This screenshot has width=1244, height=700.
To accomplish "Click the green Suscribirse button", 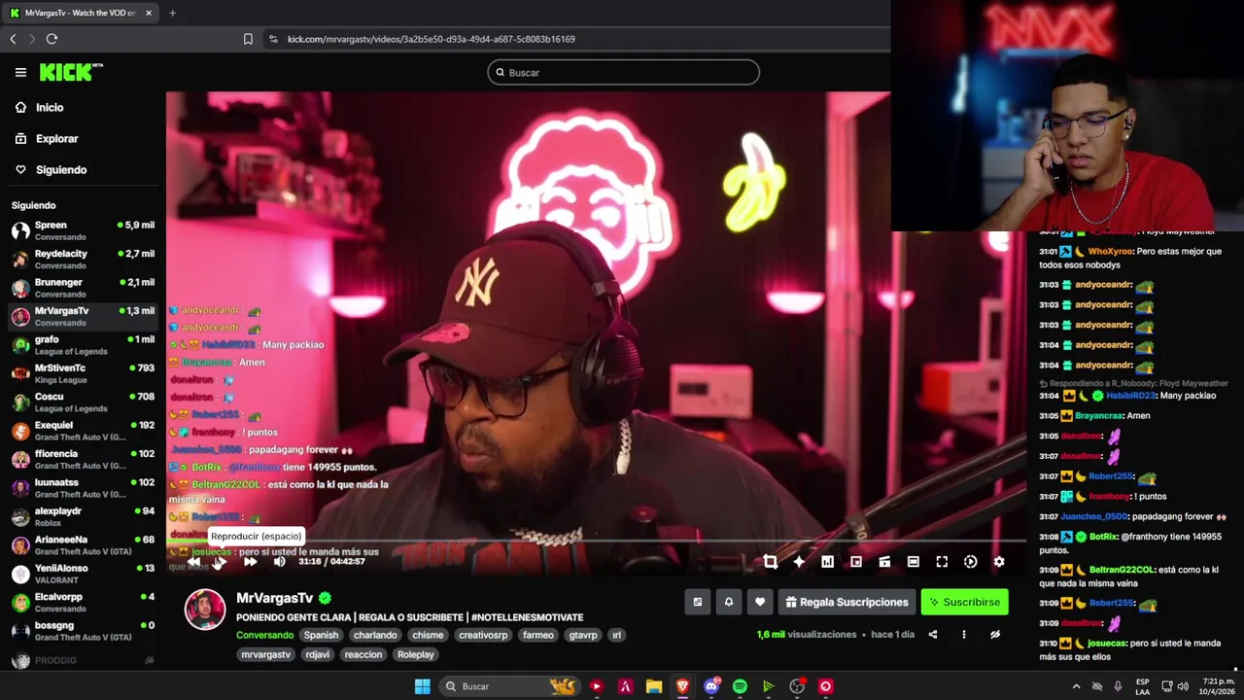I will tap(965, 602).
